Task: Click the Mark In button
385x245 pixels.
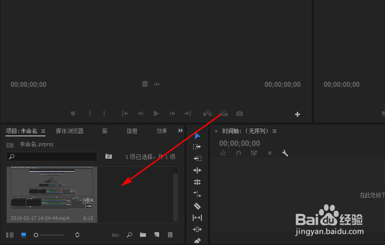Action: coord(90,114)
